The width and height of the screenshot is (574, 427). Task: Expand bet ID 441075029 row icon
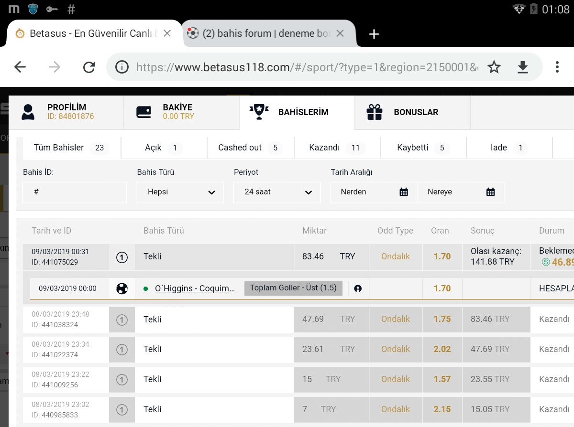coord(122,257)
